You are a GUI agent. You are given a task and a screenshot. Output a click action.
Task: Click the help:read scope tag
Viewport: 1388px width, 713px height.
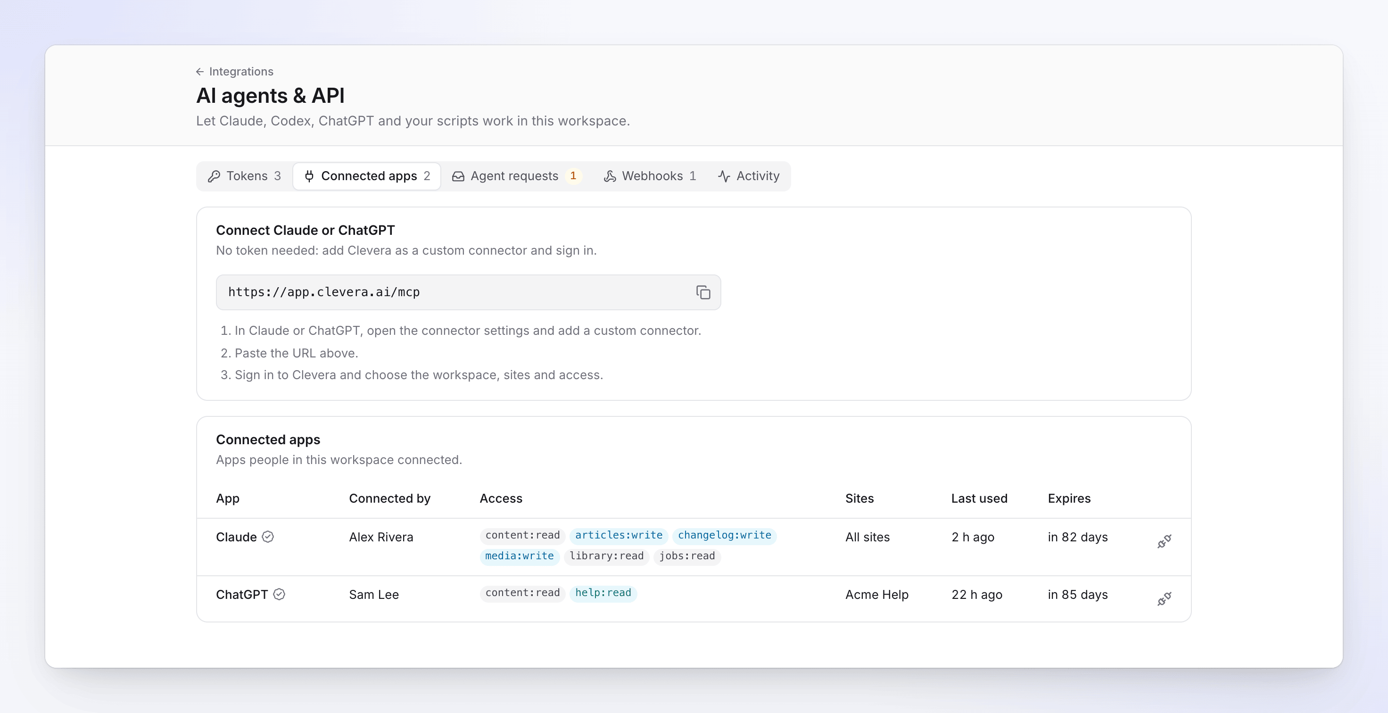(x=603, y=593)
